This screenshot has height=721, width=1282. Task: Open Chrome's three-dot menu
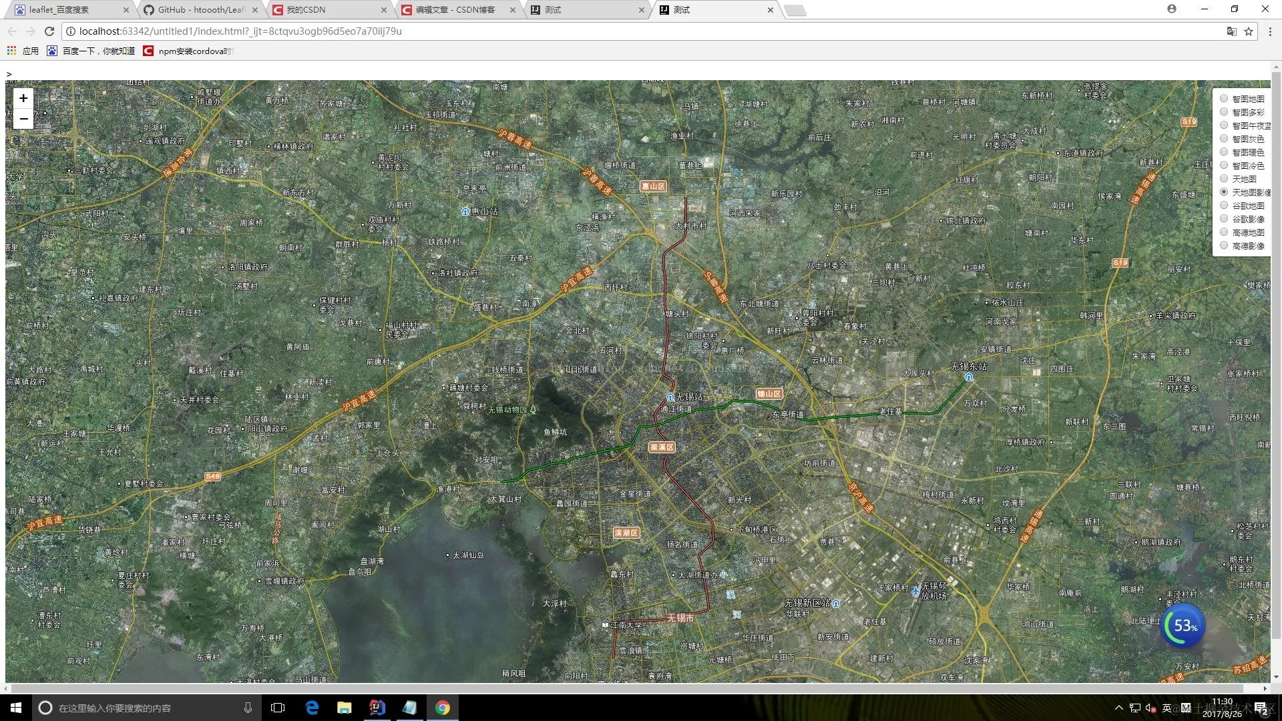1270,31
